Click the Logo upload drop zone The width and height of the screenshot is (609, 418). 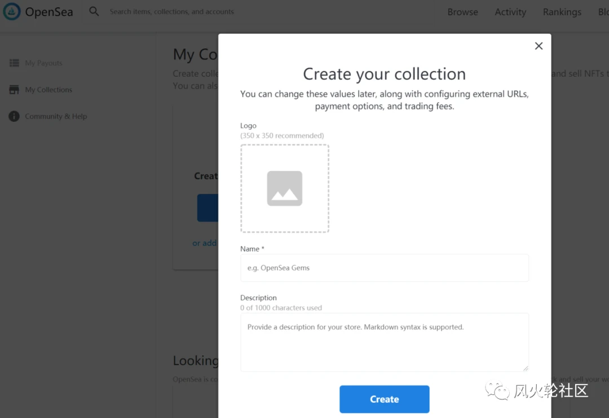[x=285, y=188]
